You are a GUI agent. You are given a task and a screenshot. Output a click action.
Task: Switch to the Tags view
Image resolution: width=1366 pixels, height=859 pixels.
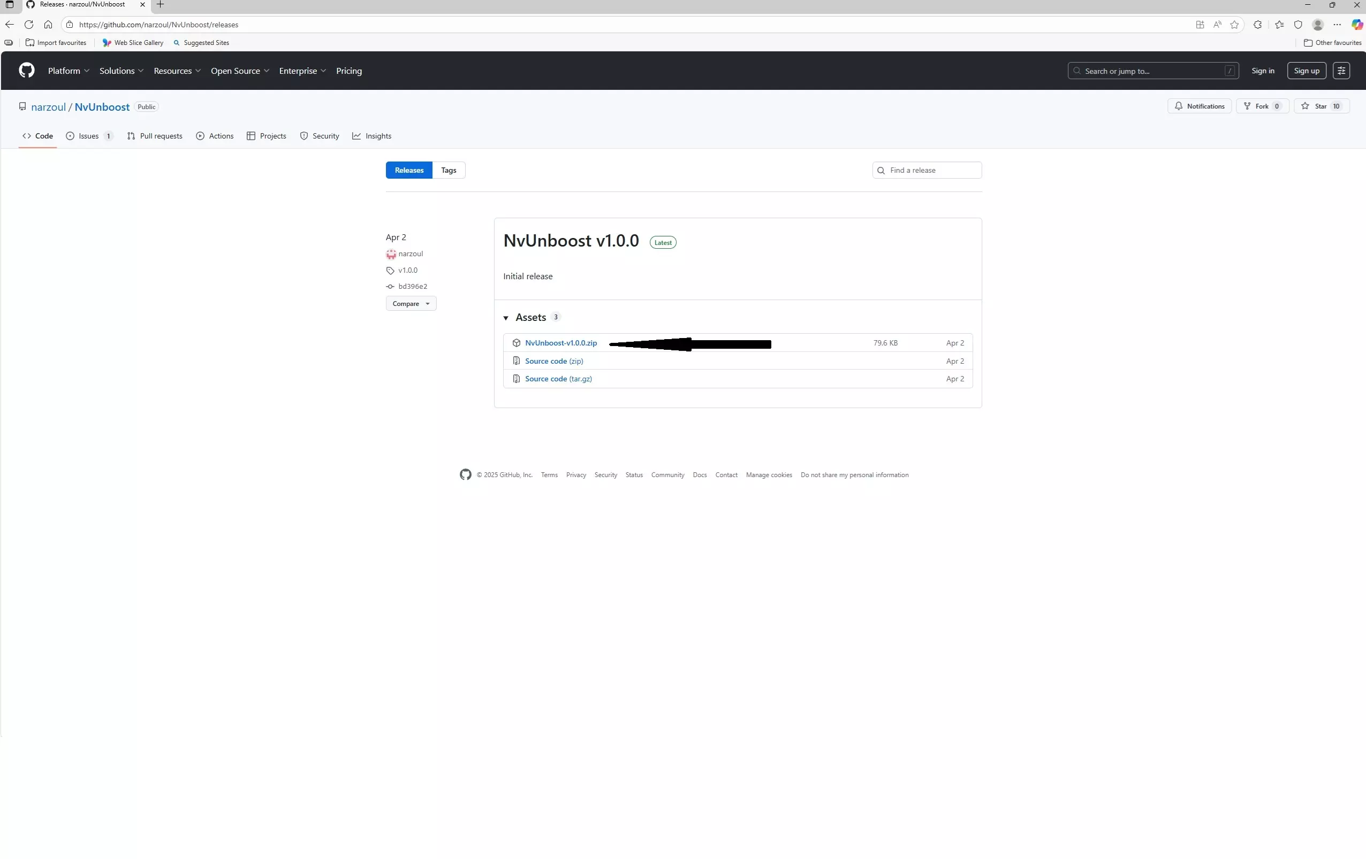[x=448, y=170]
